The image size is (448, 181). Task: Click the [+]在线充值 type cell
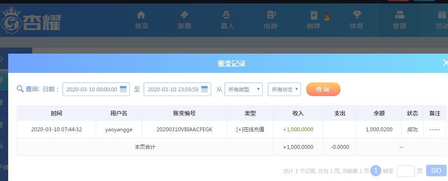[250, 130]
